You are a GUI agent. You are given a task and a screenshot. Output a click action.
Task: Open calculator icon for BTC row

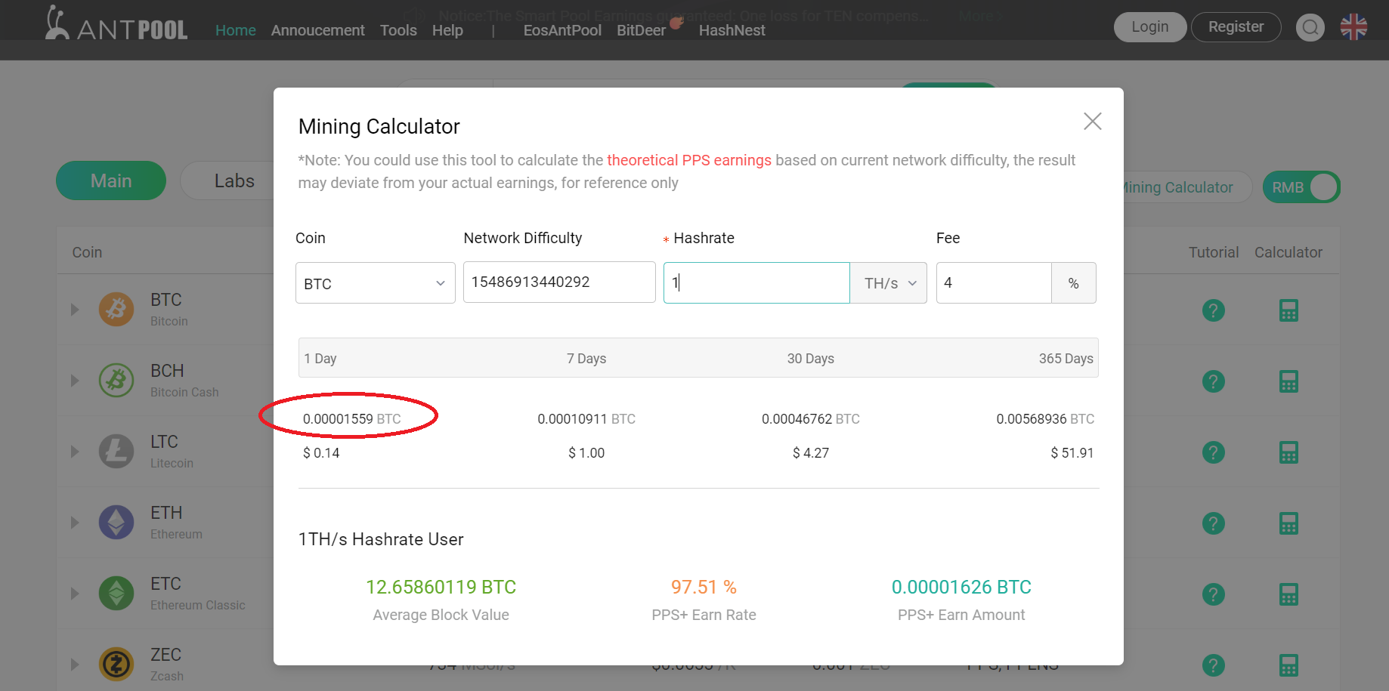coord(1288,310)
